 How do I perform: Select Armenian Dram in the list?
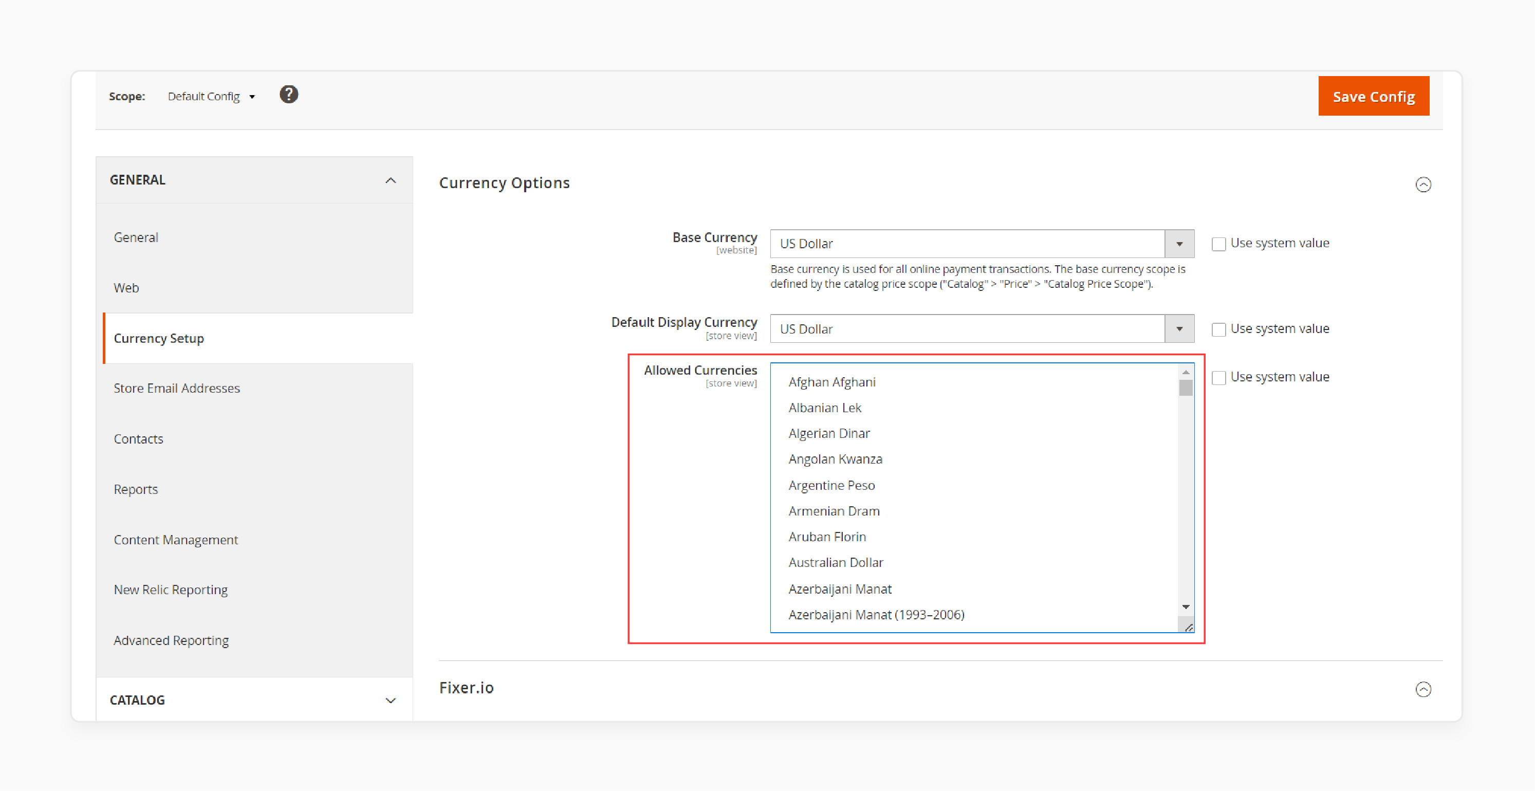pyautogui.click(x=834, y=511)
